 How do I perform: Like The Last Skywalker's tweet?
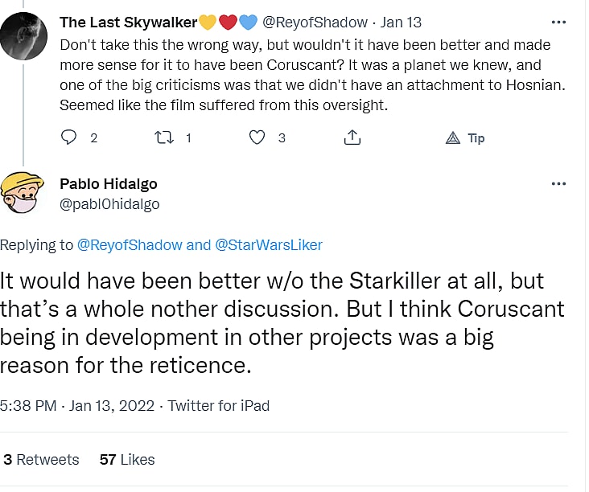pyautogui.click(x=257, y=137)
